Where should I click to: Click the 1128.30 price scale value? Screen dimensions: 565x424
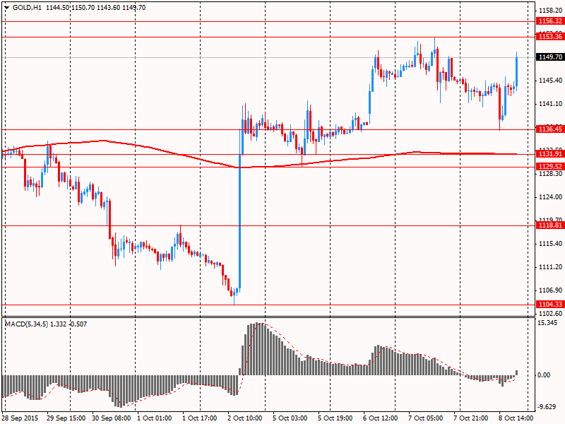[x=551, y=174]
